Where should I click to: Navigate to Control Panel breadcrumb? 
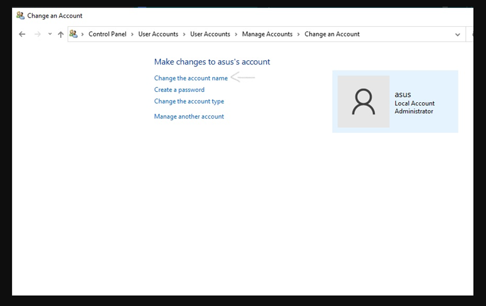point(107,34)
